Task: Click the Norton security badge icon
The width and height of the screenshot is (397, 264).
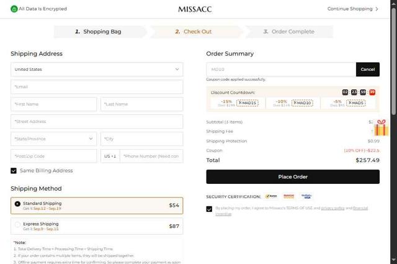Action: click(x=271, y=196)
